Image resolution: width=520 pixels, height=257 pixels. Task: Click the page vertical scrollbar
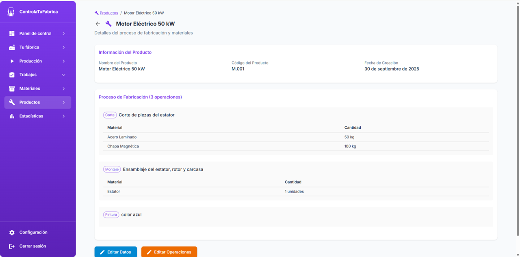click(x=518, y=122)
